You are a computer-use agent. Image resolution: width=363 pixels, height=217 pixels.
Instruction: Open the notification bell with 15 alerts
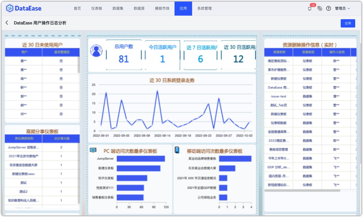click(x=309, y=8)
